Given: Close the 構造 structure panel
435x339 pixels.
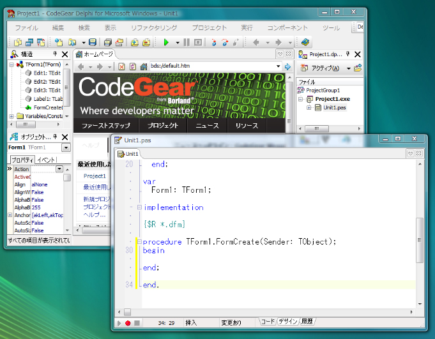Looking at the screenshot, I should pos(65,54).
